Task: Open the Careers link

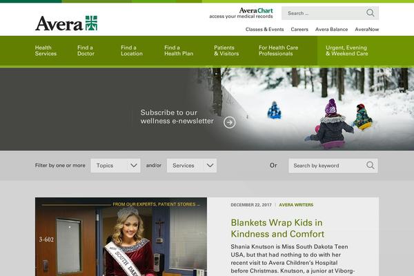Action: pos(299,29)
